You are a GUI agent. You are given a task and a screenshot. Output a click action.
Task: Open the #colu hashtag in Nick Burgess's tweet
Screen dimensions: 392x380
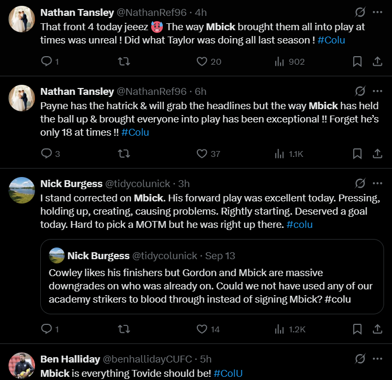pyautogui.click(x=299, y=225)
